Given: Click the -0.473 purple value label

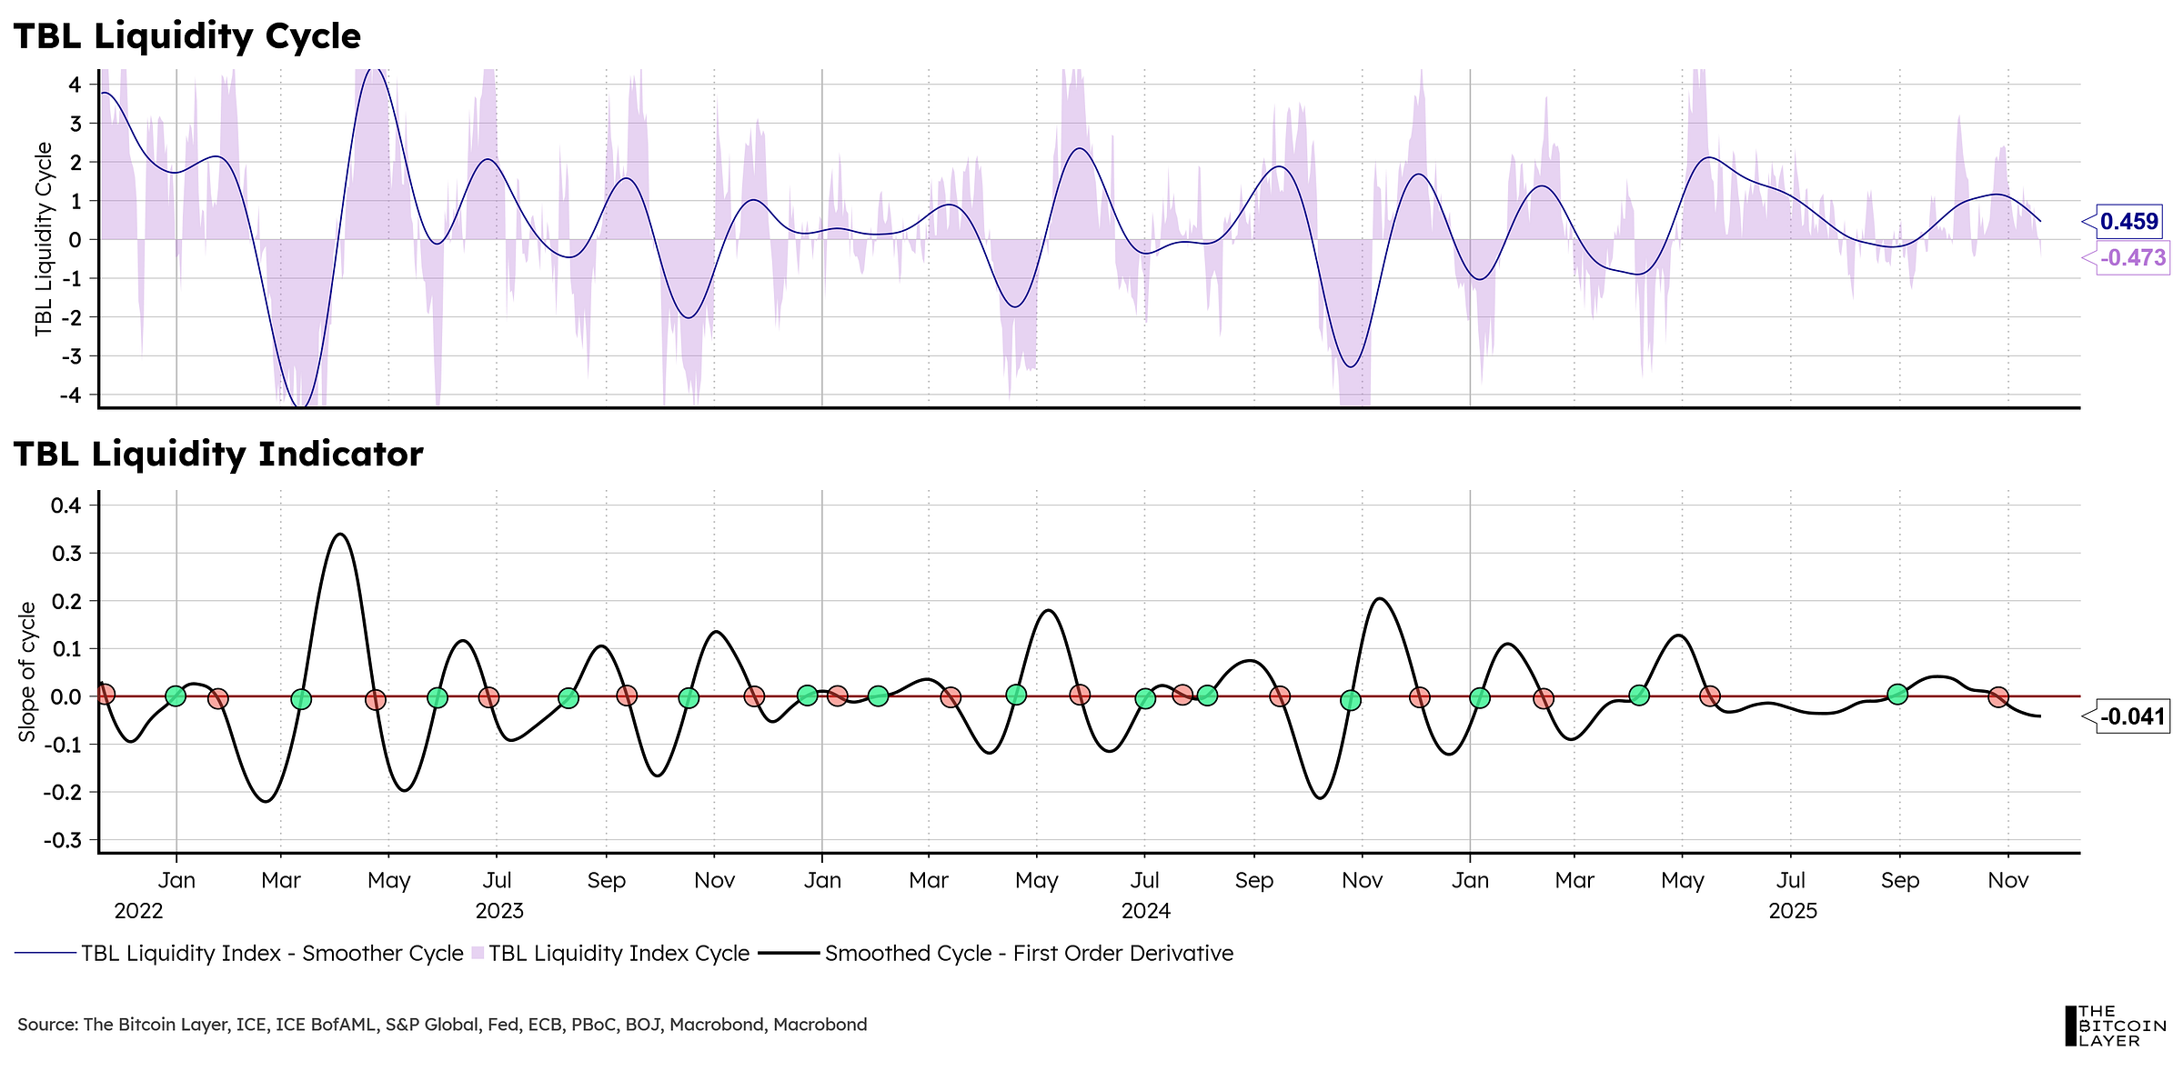Looking at the screenshot, I should [x=2133, y=258].
